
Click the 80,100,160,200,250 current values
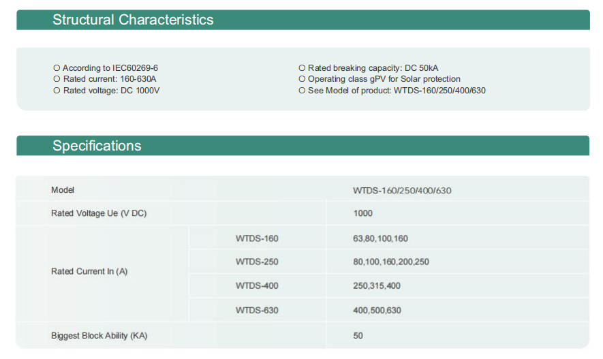[x=391, y=262]
